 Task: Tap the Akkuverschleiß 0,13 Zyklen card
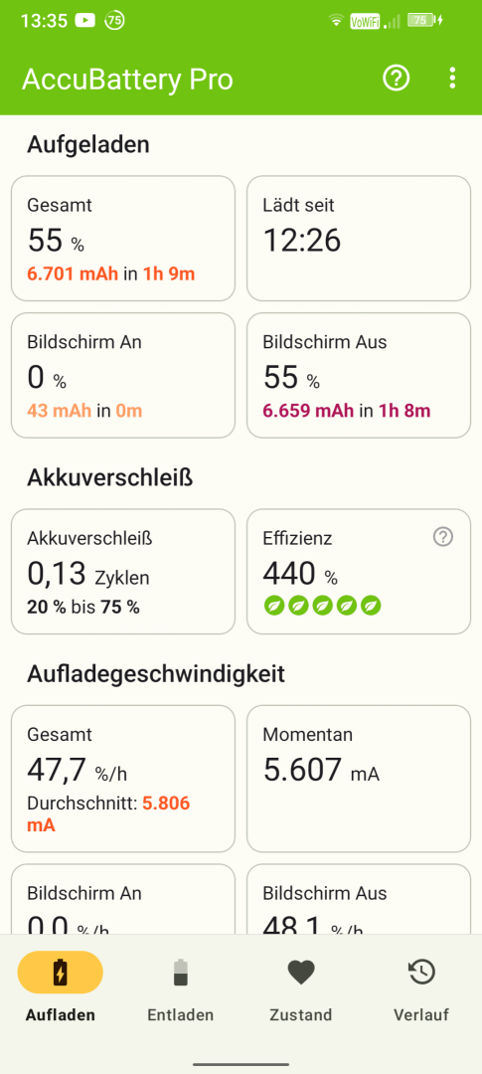pos(123,571)
